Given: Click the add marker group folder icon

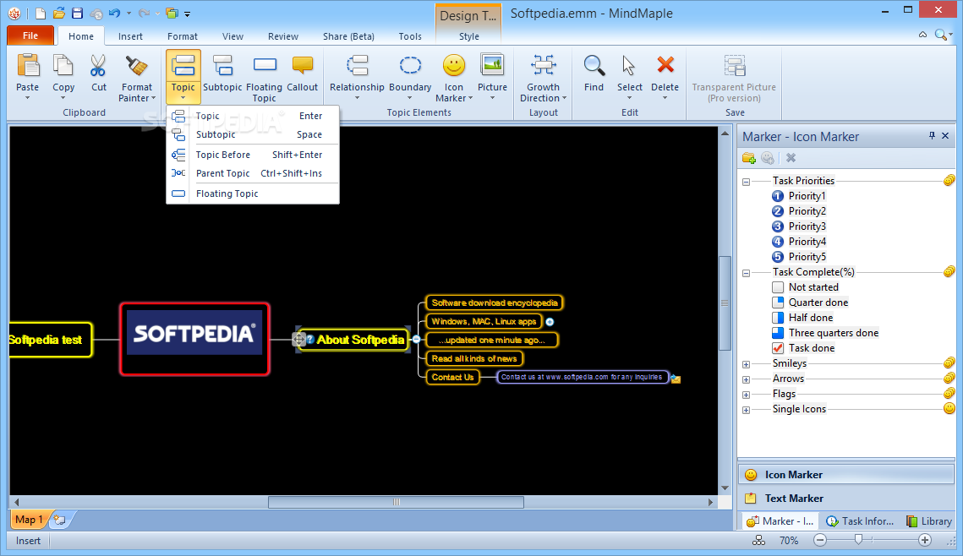Looking at the screenshot, I should pyautogui.click(x=748, y=158).
